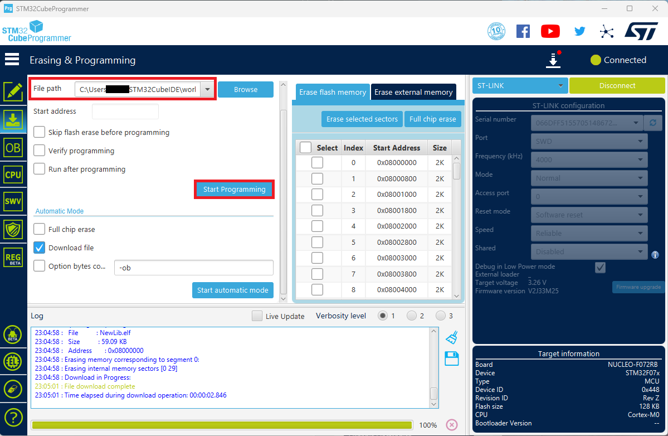This screenshot has height=436, width=668.
Task: Open Erasing & Programming download icon
Action: tap(13, 120)
